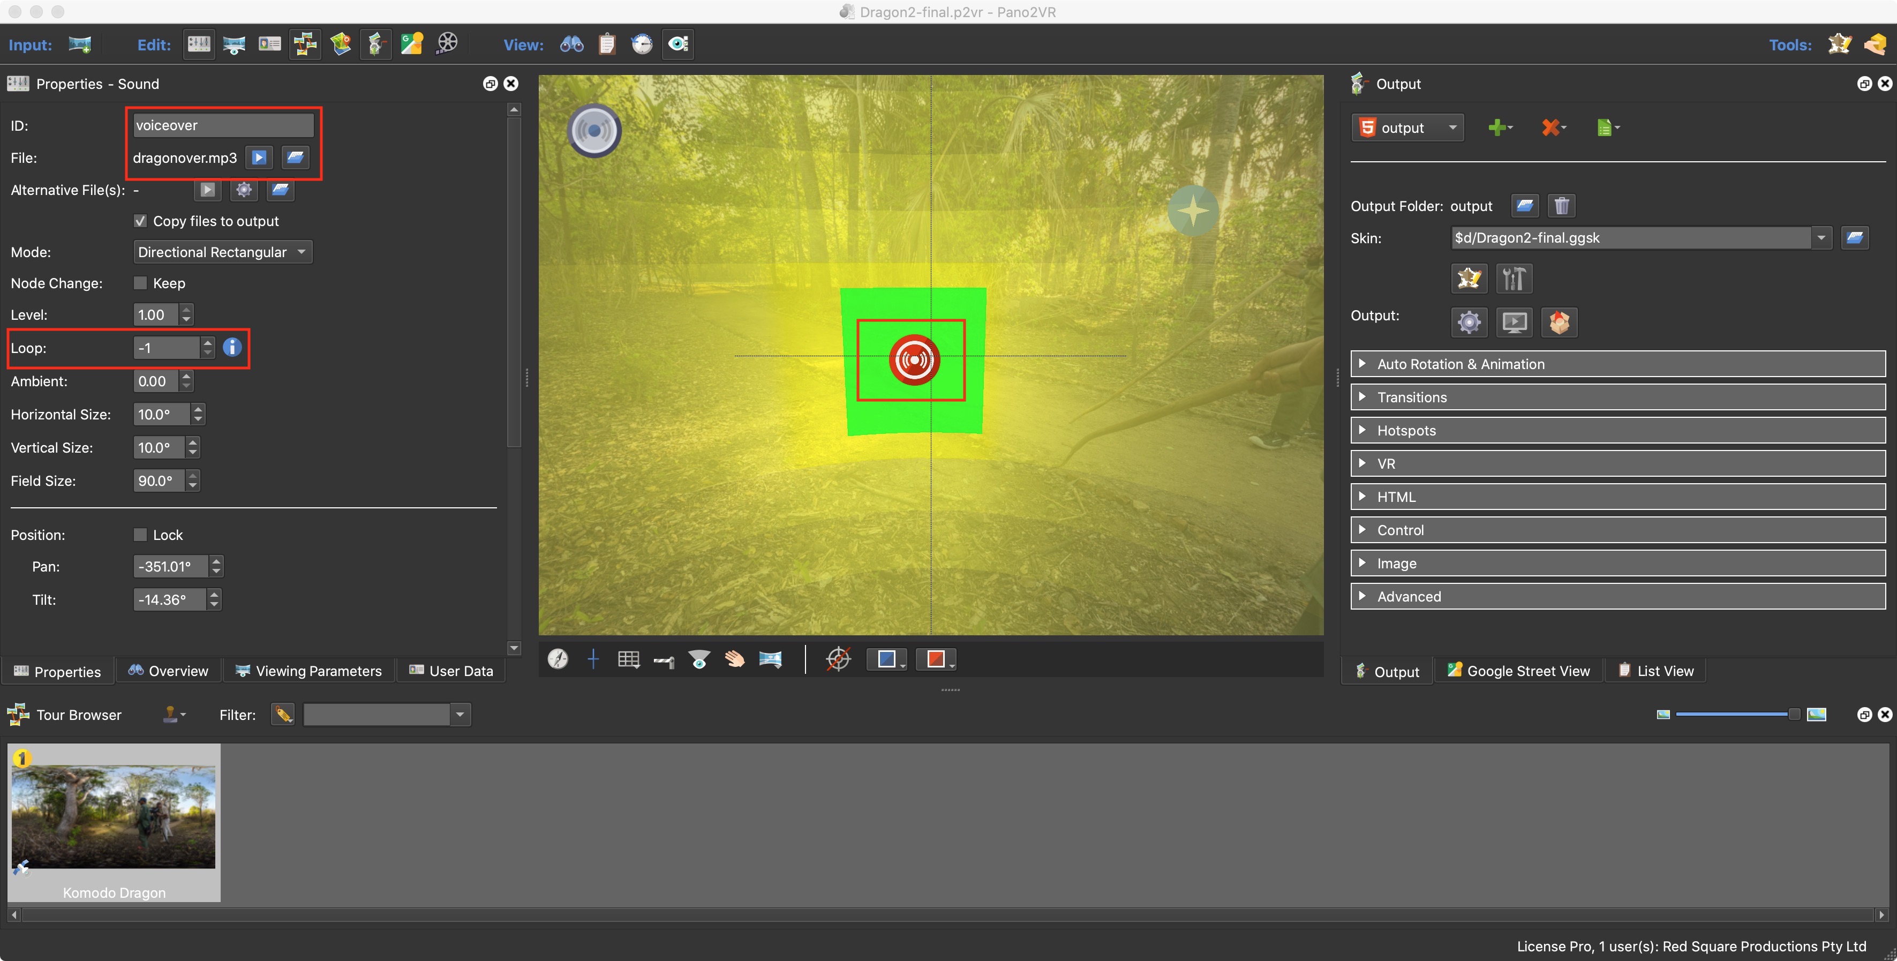Switch to Overview tab
The image size is (1897, 961).
point(168,671)
